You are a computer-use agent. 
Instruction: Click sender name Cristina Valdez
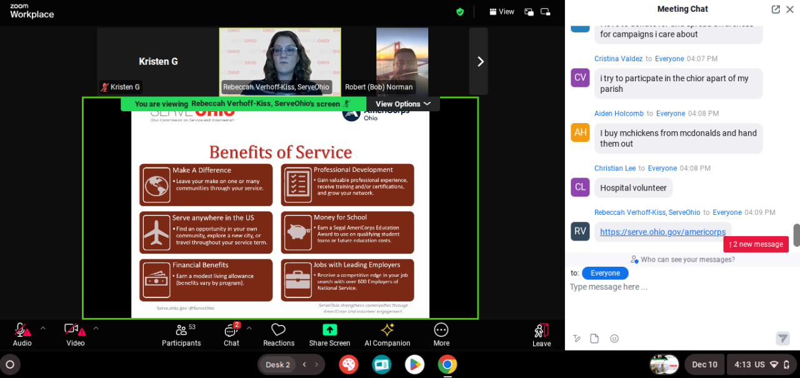coord(618,59)
